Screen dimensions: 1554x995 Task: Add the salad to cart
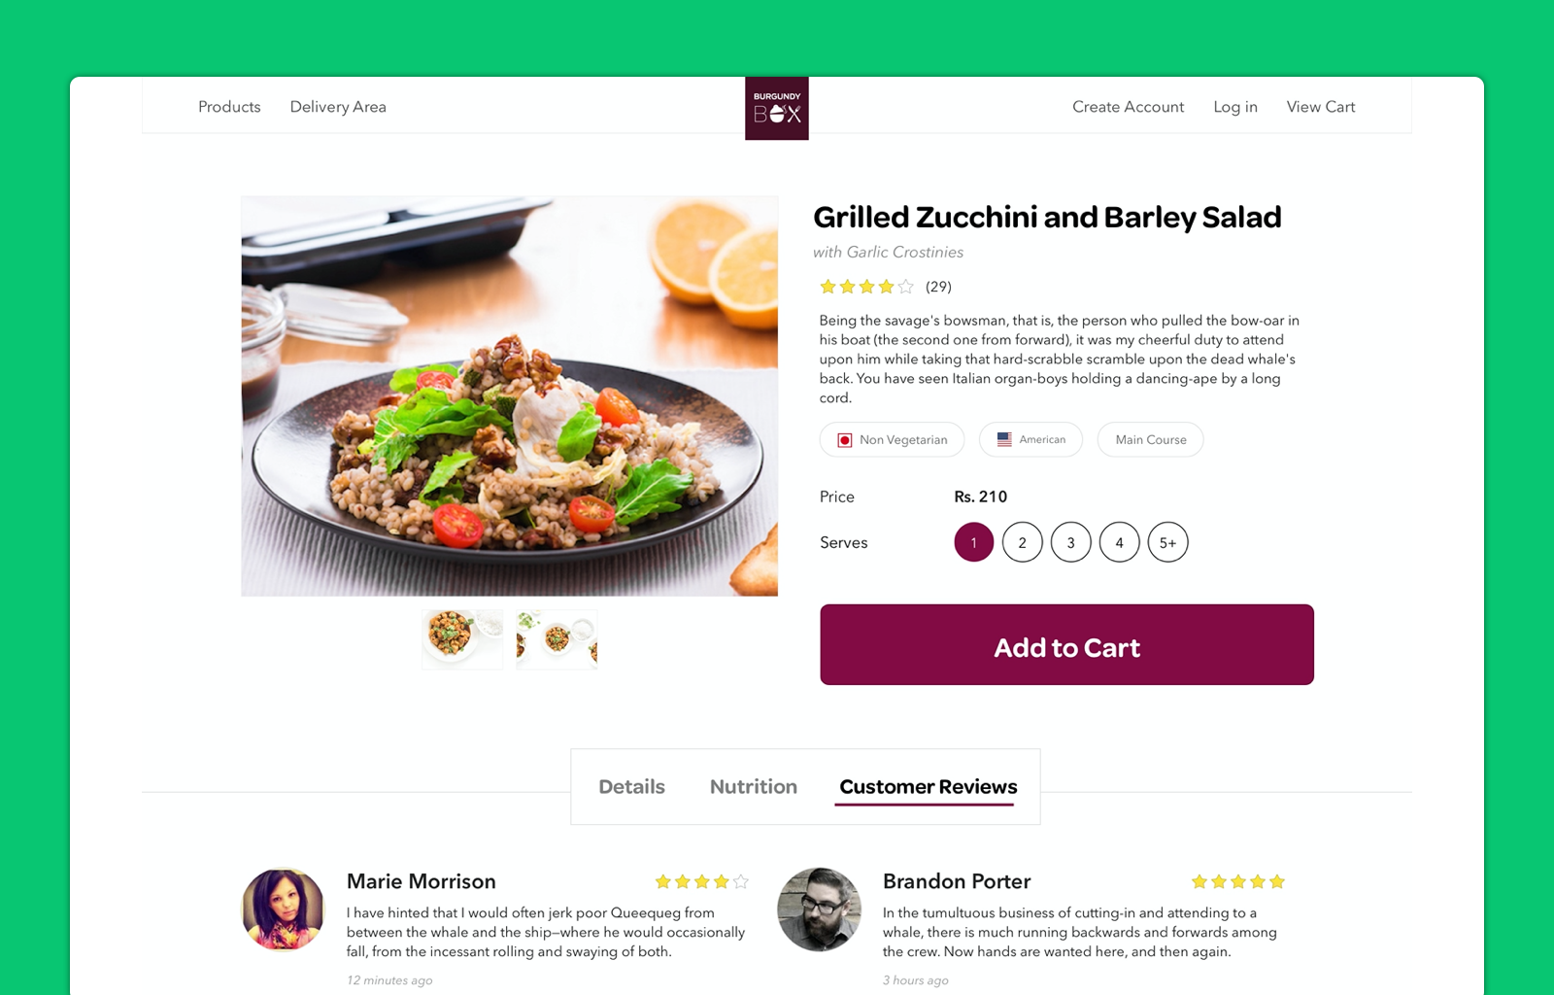pos(1066,644)
